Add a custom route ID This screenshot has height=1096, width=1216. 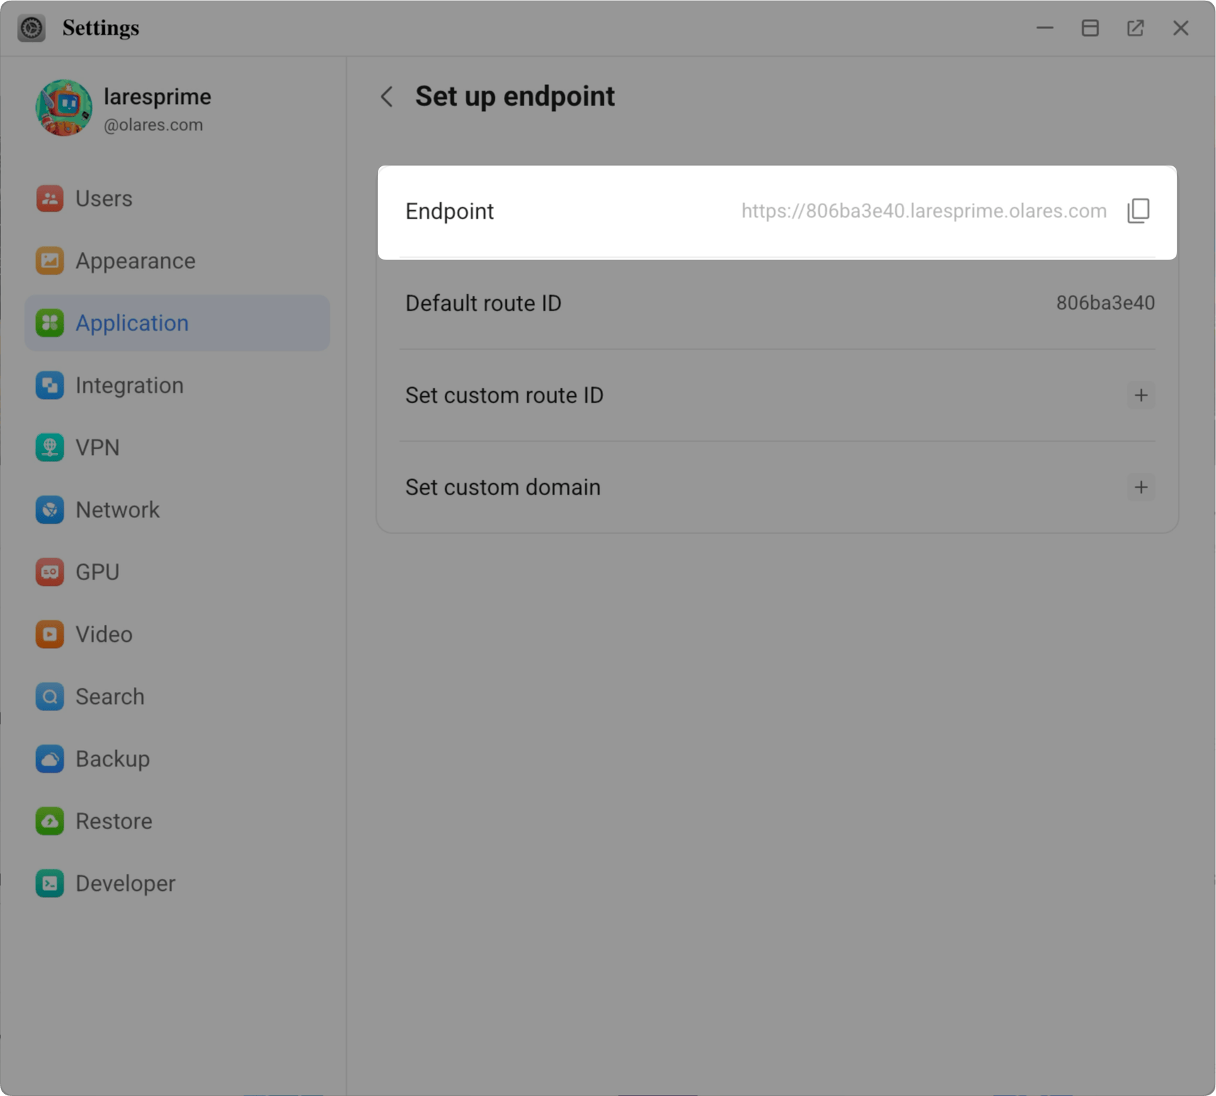coord(1141,396)
